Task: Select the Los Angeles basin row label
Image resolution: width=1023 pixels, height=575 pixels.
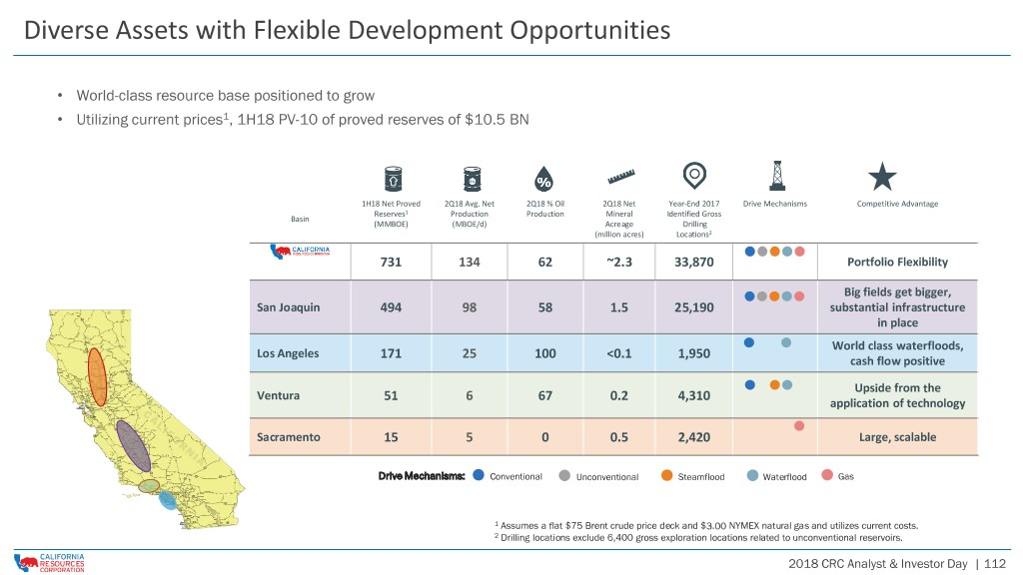Action: point(288,353)
